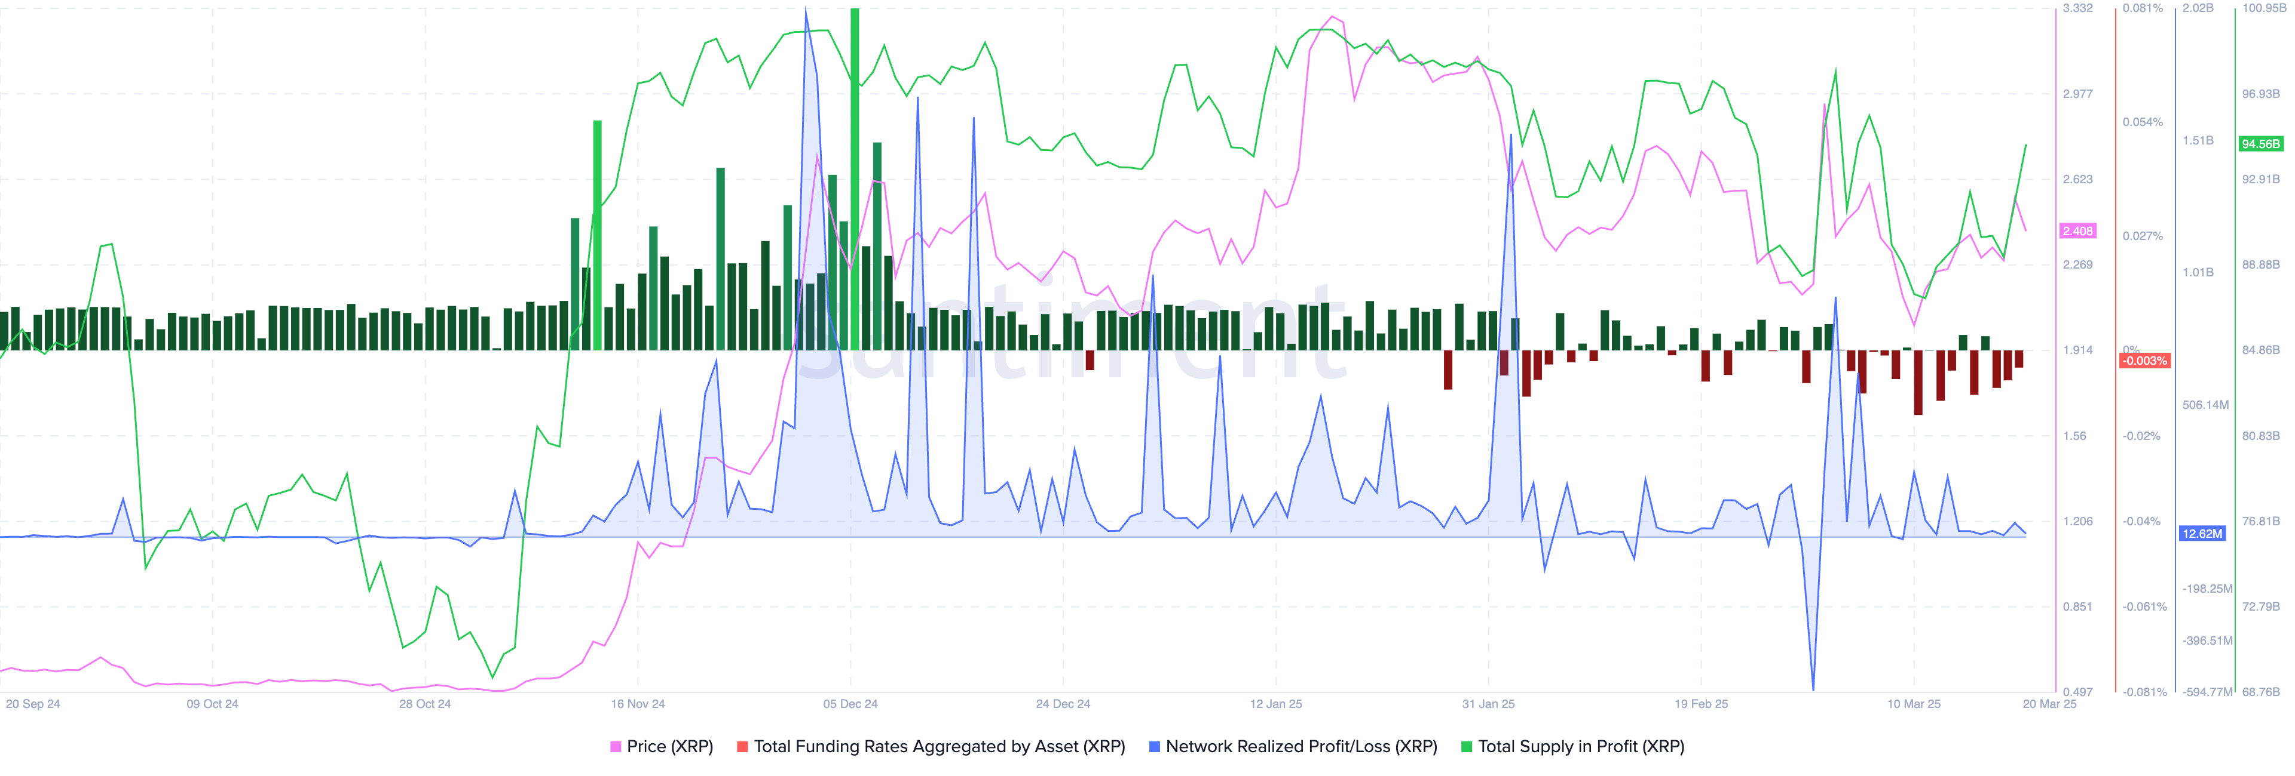Click the 10 Mar 25 date label
Viewport: 2295px width, 776px height.
(x=1914, y=704)
